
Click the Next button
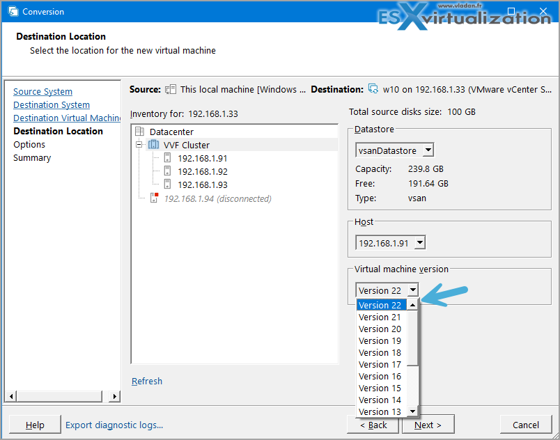click(428, 424)
